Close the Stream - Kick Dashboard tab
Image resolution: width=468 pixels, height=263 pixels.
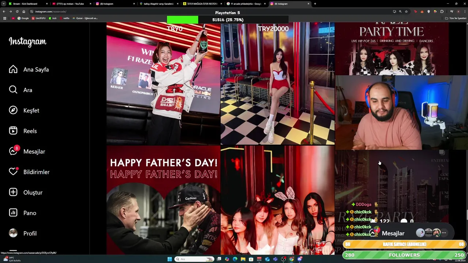pyautogui.click(x=47, y=4)
